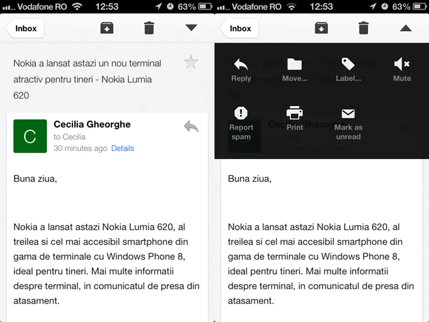Image resolution: width=429 pixels, height=322 pixels.
Task: Select the Label... tag option
Action: pyautogui.click(x=348, y=70)
